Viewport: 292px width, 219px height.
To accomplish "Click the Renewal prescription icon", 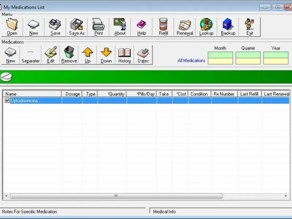I will (x=185, y=27).
